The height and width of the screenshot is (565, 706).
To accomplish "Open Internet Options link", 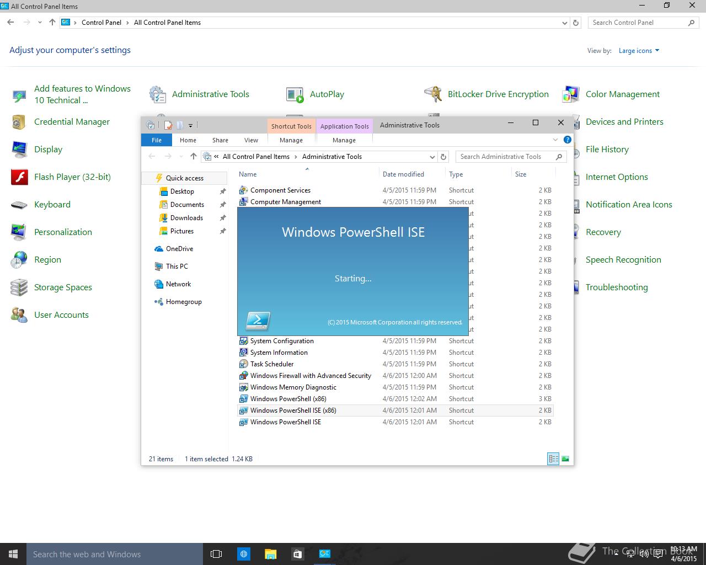I will [617, 177].
